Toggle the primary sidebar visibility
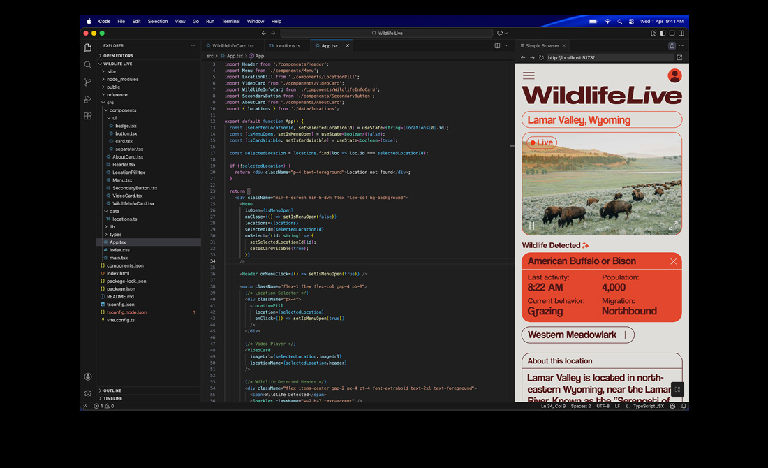This screenshot has height=468, width=768. coord(662,33)
